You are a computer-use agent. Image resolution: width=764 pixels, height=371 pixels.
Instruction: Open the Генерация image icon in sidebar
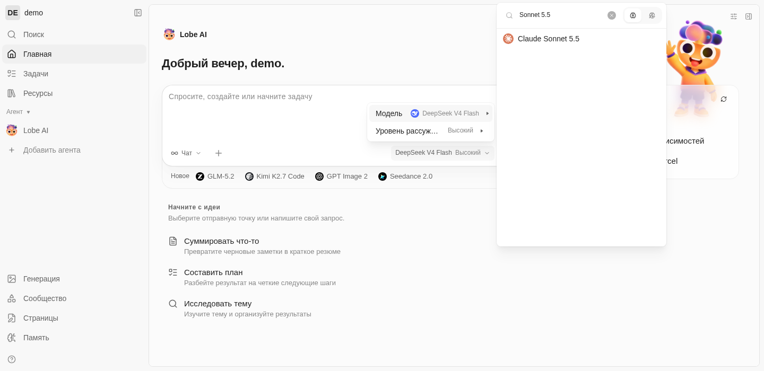[x=12, y=279]
